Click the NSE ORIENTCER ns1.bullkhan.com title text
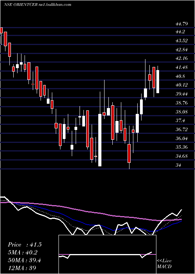Screen dimensions: 195x274 tap(37, 5)
